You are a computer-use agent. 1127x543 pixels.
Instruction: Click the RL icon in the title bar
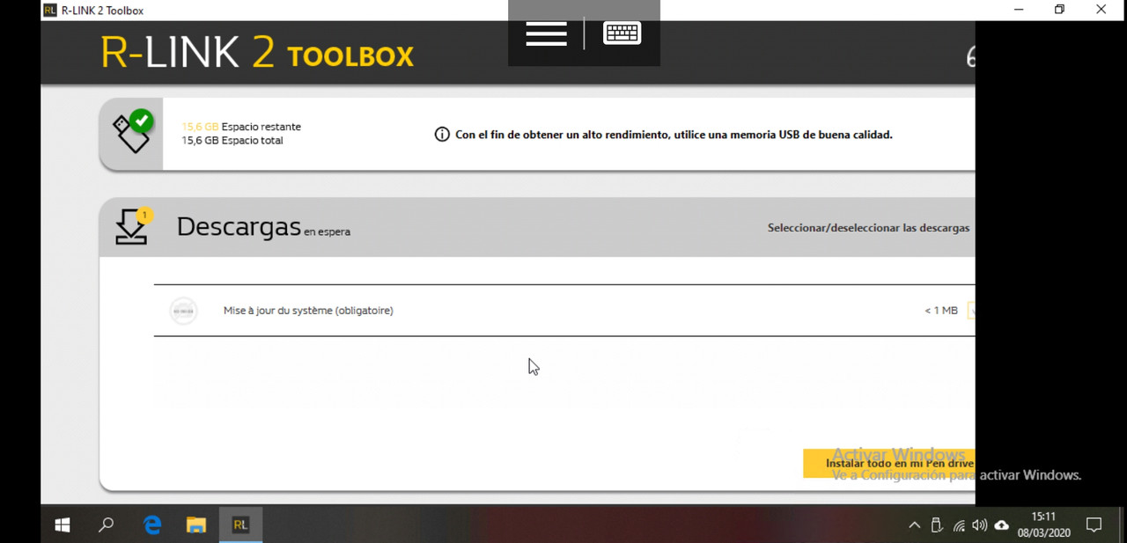(x=50, y=11)
